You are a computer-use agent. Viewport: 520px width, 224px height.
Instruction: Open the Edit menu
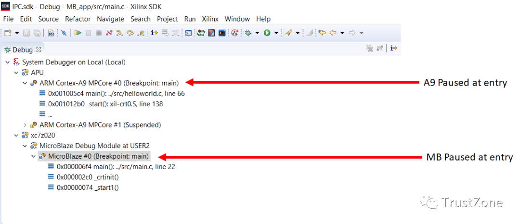pos(26,19)
